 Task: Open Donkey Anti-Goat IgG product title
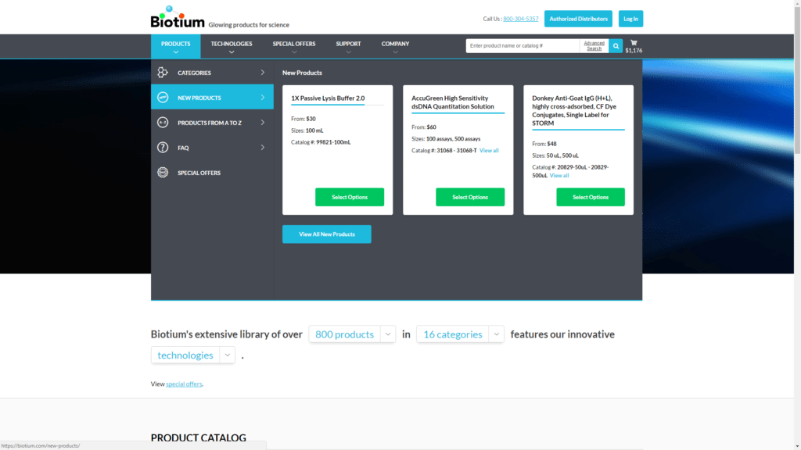[x=574, y=111]
